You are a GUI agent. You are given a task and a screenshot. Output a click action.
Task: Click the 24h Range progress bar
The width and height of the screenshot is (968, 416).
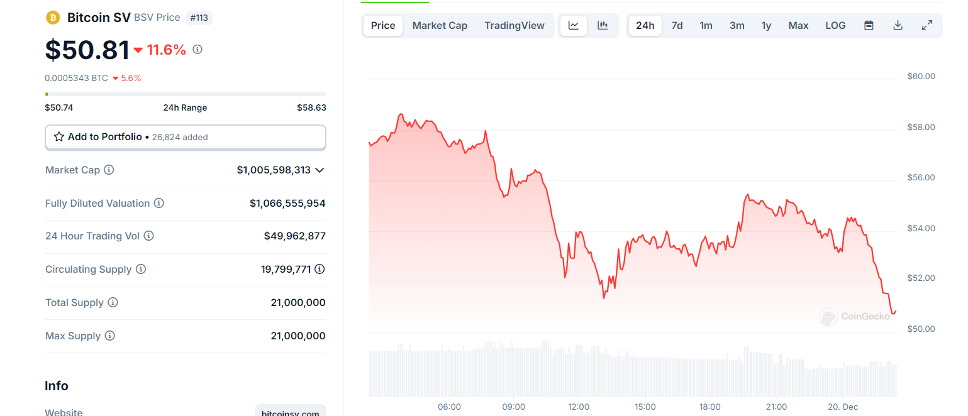click(x=185, y=94)
